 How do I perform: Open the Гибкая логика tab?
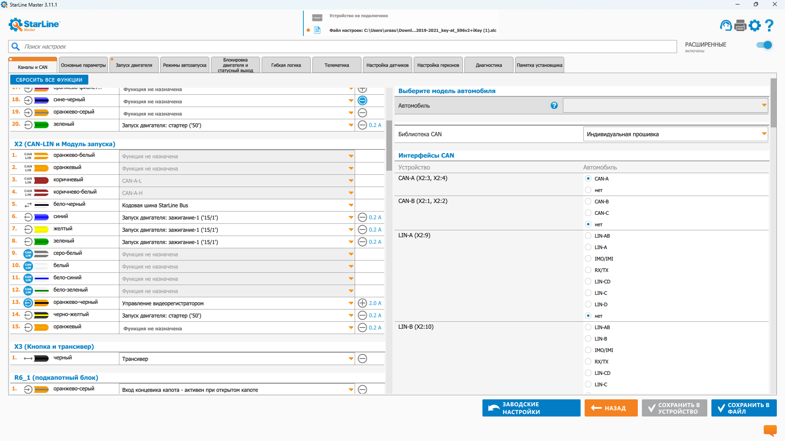[x=286, y=65]
